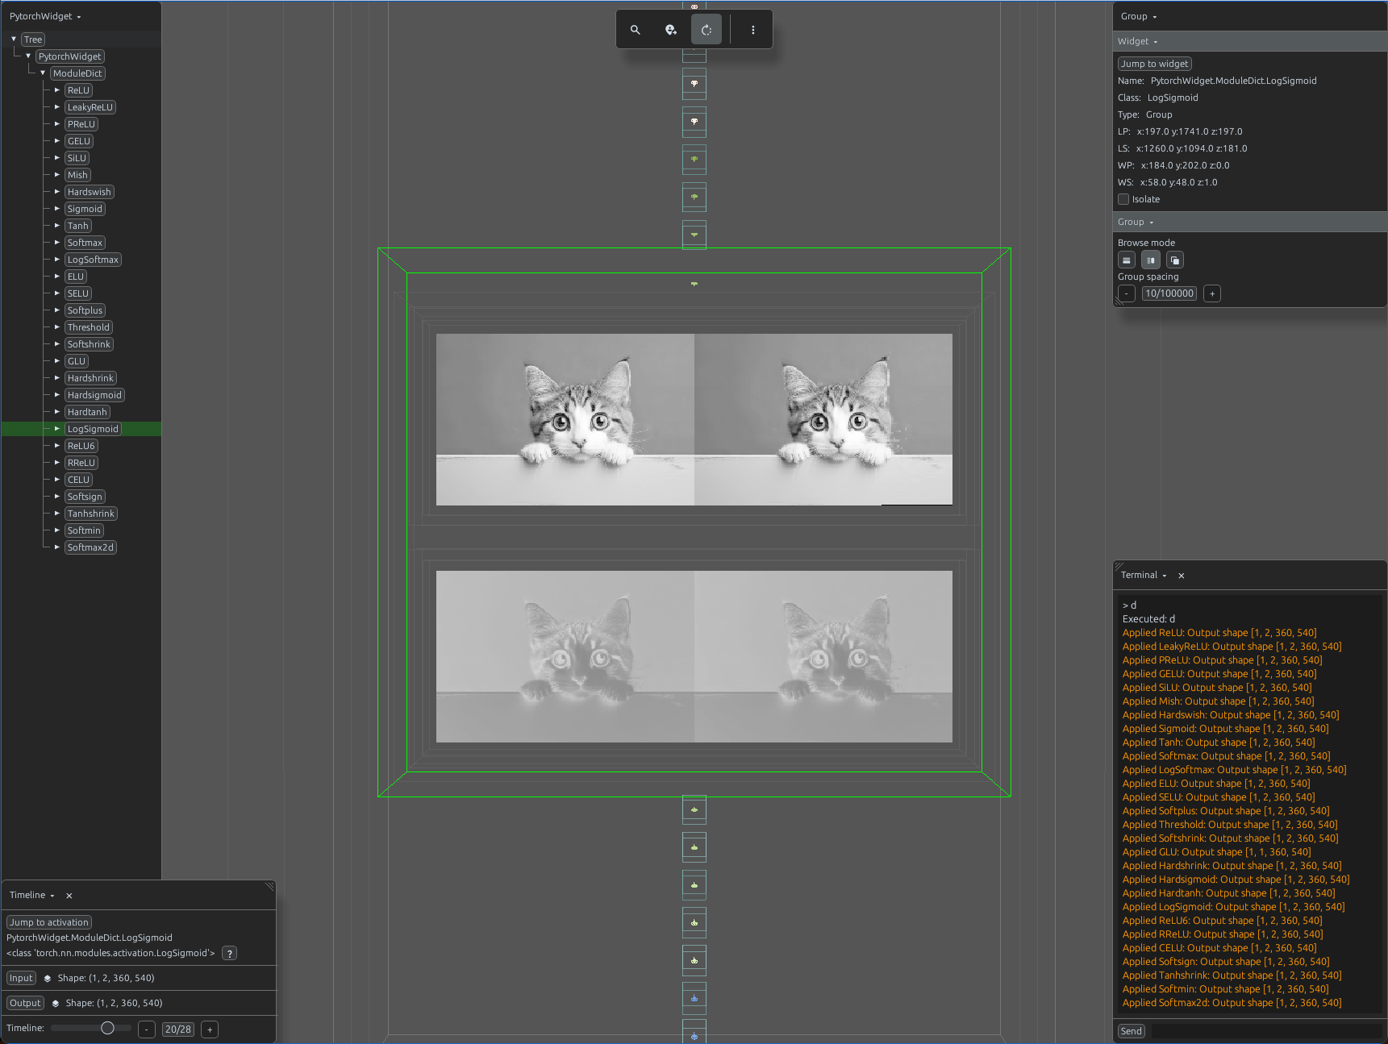1388x1044 pixels.
Task: Expand the LeakyReLU tree node
Action: (x=57, y=107)
